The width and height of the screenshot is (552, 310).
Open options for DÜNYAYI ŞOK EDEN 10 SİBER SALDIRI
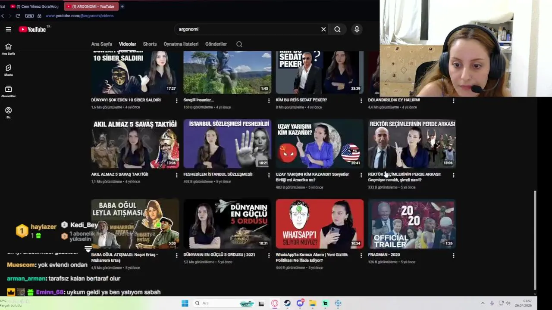pos(176,101)
